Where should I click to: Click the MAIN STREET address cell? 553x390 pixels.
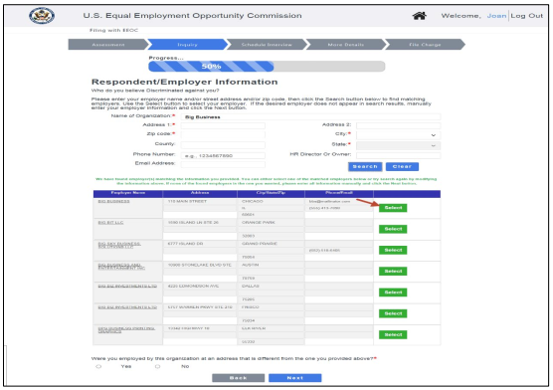coord(200,201)
